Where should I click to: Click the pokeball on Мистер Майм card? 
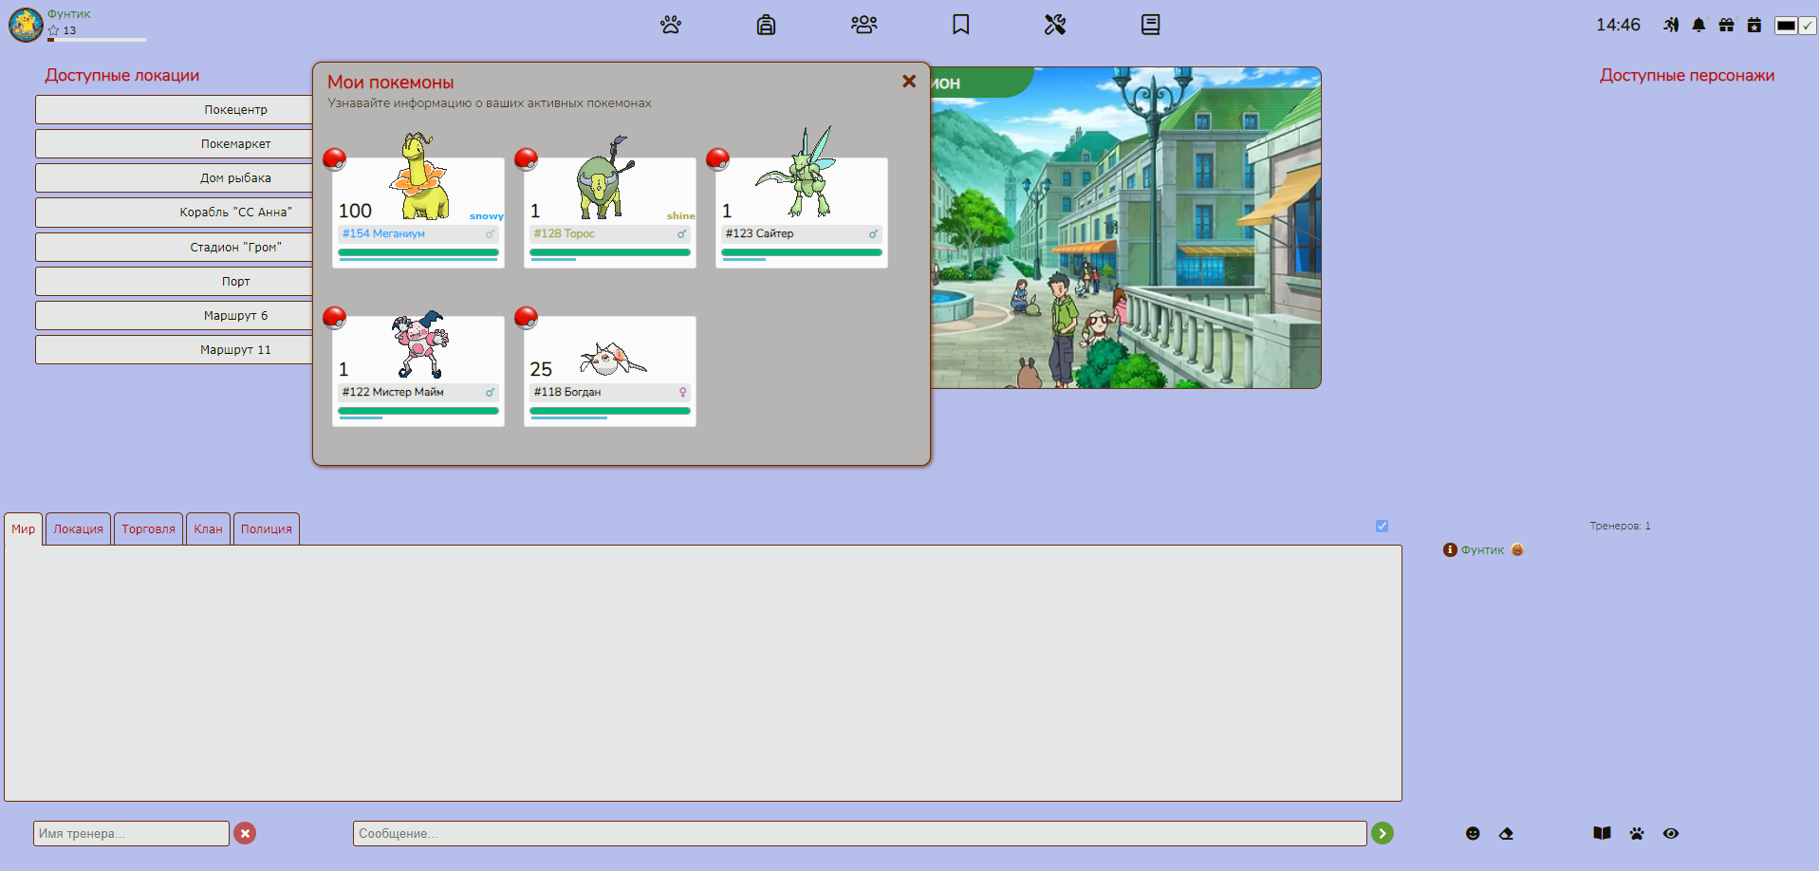[334, 317]
